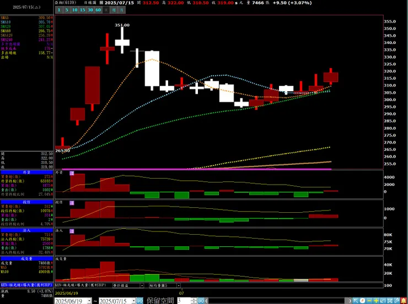Click the scrollbar right arrow
This screenshot has width=408, height=304.
(x=350, y=301)
